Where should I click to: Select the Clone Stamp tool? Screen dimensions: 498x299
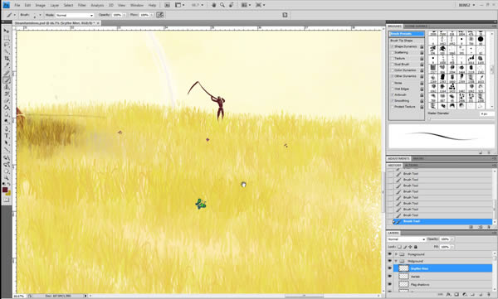[7, 87]
